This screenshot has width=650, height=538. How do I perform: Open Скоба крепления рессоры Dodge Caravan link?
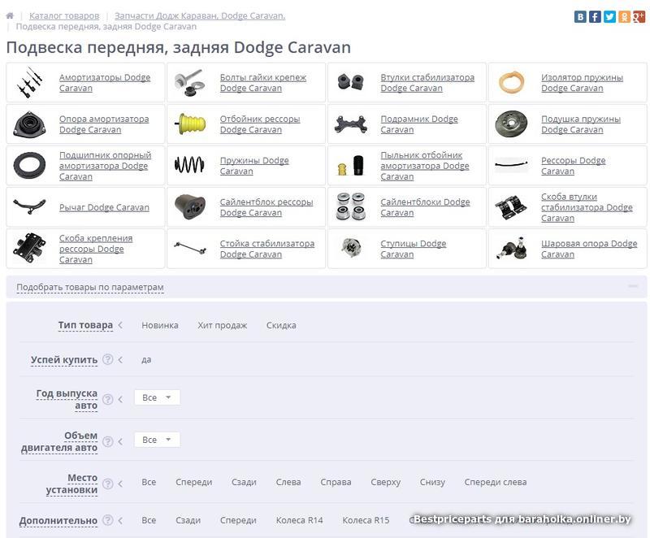96,249
